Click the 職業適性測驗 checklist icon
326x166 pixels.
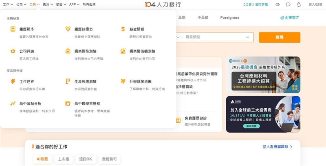[68, 51]
